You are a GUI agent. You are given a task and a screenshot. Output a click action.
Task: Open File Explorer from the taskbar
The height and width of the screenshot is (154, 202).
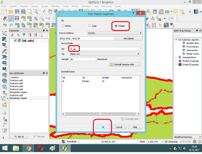16,148
